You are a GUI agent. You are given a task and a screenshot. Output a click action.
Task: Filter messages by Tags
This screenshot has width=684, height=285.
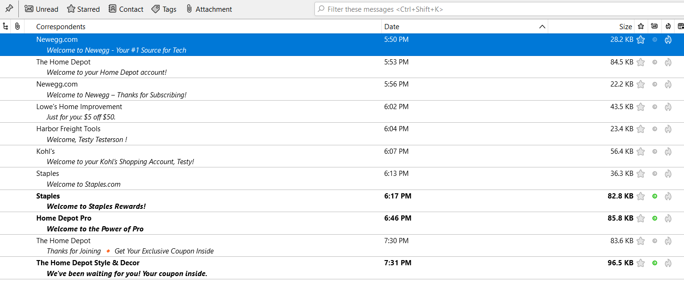click(164, 9)
